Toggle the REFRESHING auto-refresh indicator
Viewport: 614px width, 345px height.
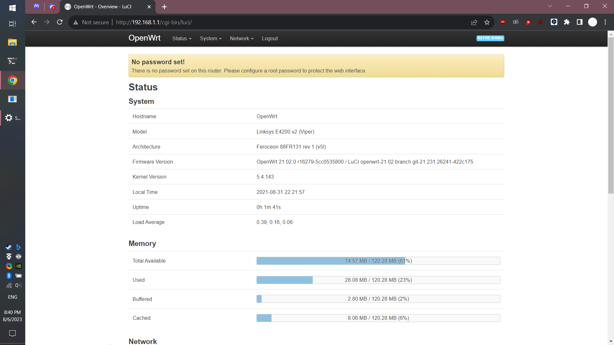click(x=490, y=38)
